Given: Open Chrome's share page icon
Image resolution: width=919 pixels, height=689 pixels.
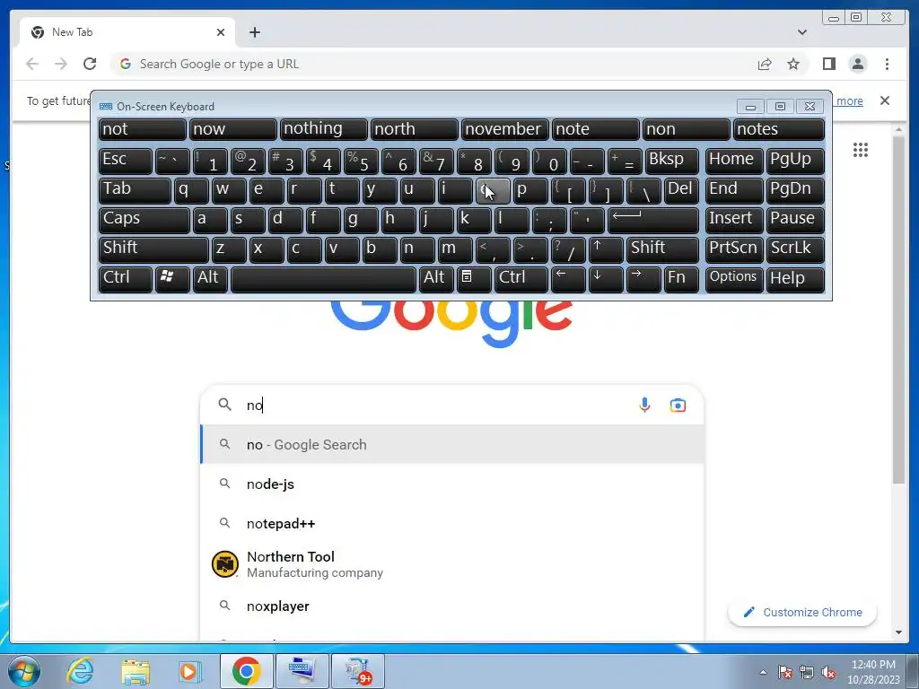Looking at the screenshot, I should (765, 64).
